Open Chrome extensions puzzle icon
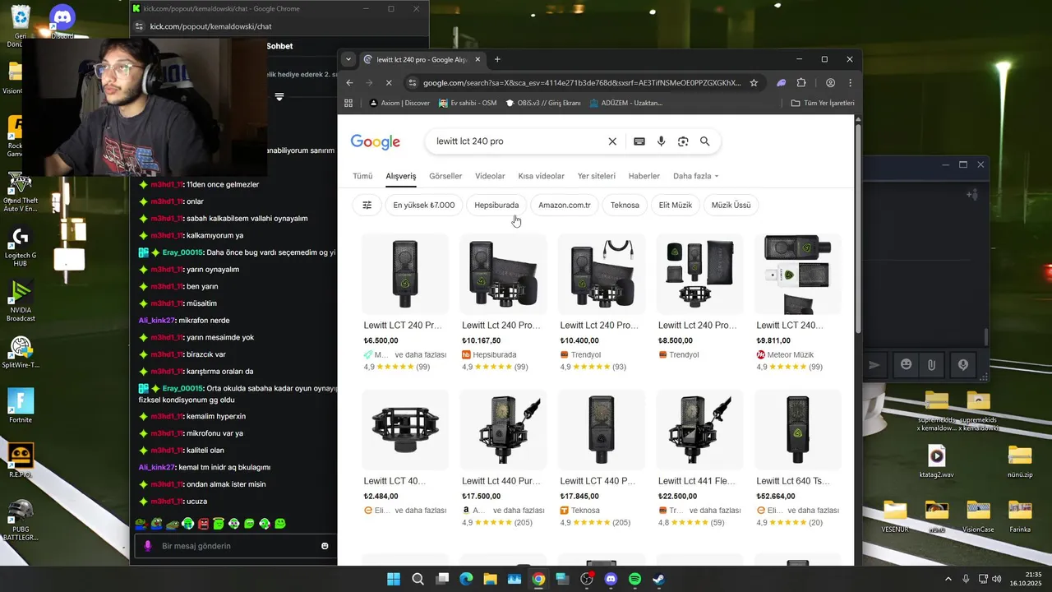This screenshot has height=592, width=1052. tap(801, 83)
